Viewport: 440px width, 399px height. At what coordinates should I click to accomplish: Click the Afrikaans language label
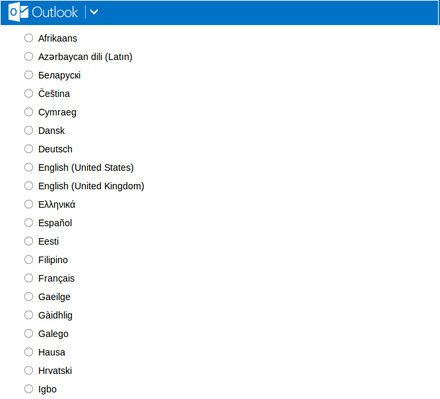pos(57,38)
